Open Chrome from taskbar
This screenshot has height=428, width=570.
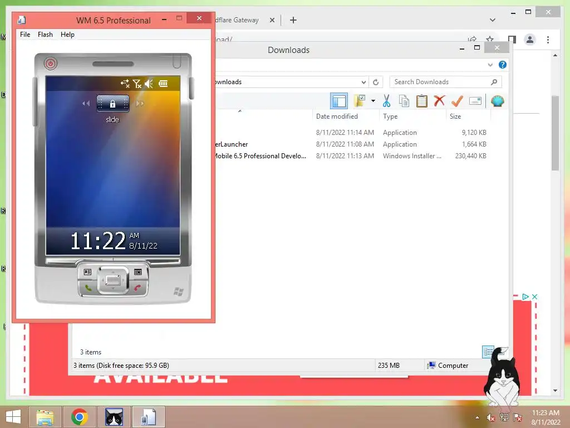(79, 417)
